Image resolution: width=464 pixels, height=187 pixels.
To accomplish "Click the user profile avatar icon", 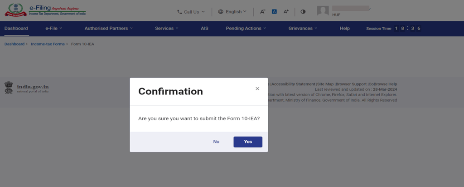I will 323,11.
